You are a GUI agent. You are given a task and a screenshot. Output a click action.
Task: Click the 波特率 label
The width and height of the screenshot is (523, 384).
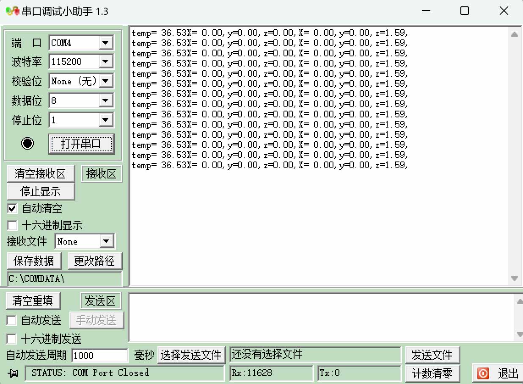pos(27,62)
